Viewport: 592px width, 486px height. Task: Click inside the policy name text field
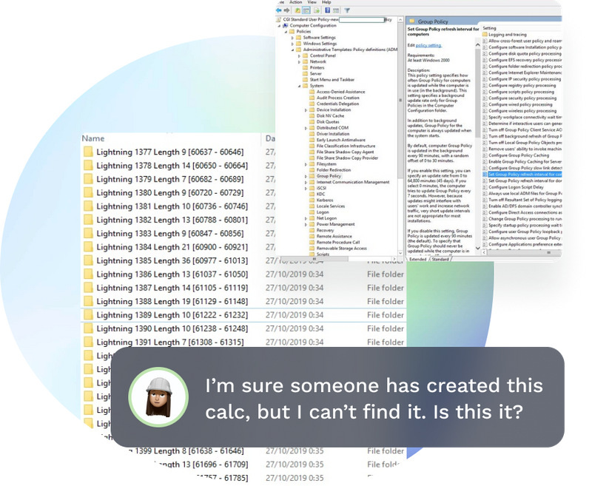[360, 19]
